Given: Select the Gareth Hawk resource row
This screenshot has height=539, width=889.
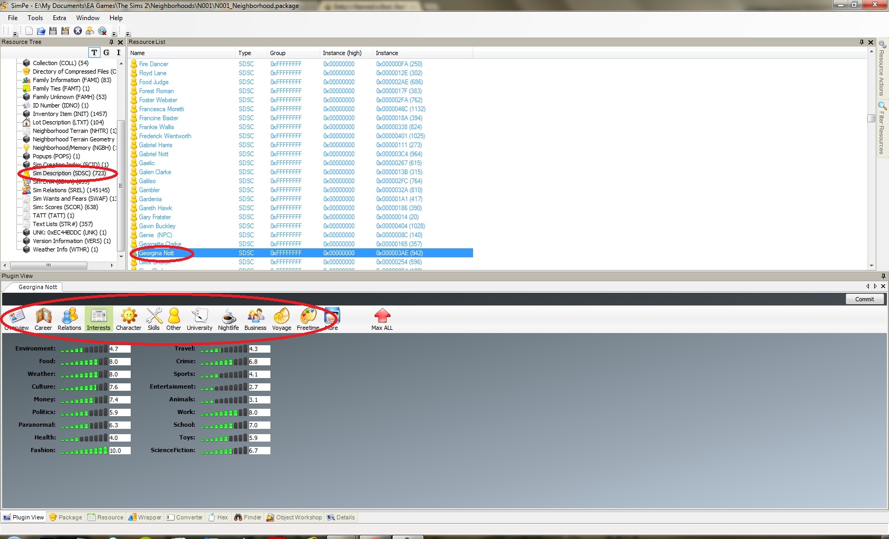Looking at the screenshot, I should click(x=302, y=208).
